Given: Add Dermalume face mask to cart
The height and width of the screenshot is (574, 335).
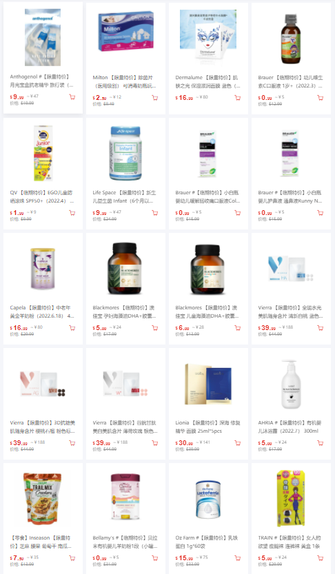Looking at the screenshot, I should coord(238,98).
